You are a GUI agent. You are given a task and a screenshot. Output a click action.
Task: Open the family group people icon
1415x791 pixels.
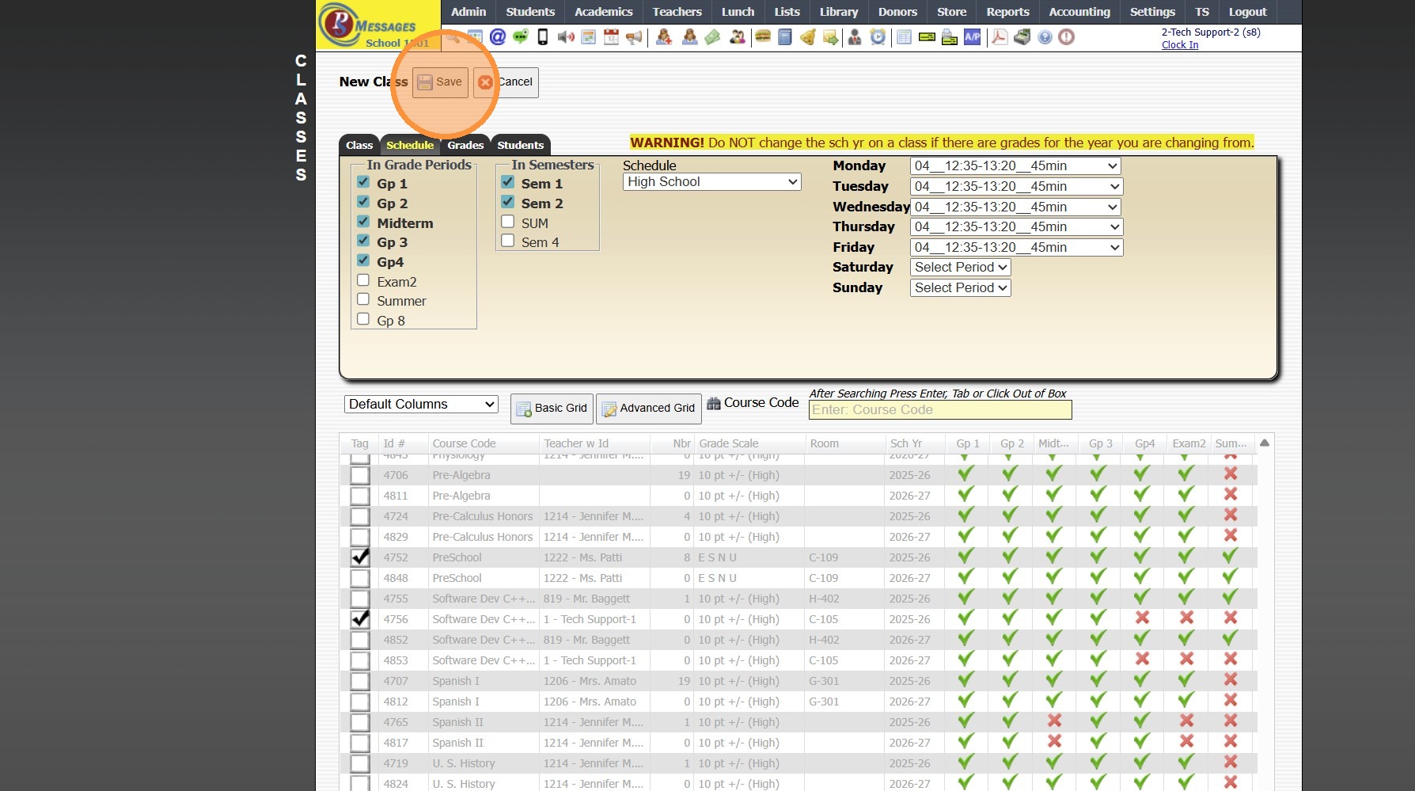738,36
